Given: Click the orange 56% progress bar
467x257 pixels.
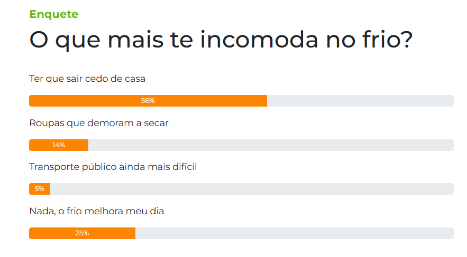Looking at the screenshot, I should (148, 101).
